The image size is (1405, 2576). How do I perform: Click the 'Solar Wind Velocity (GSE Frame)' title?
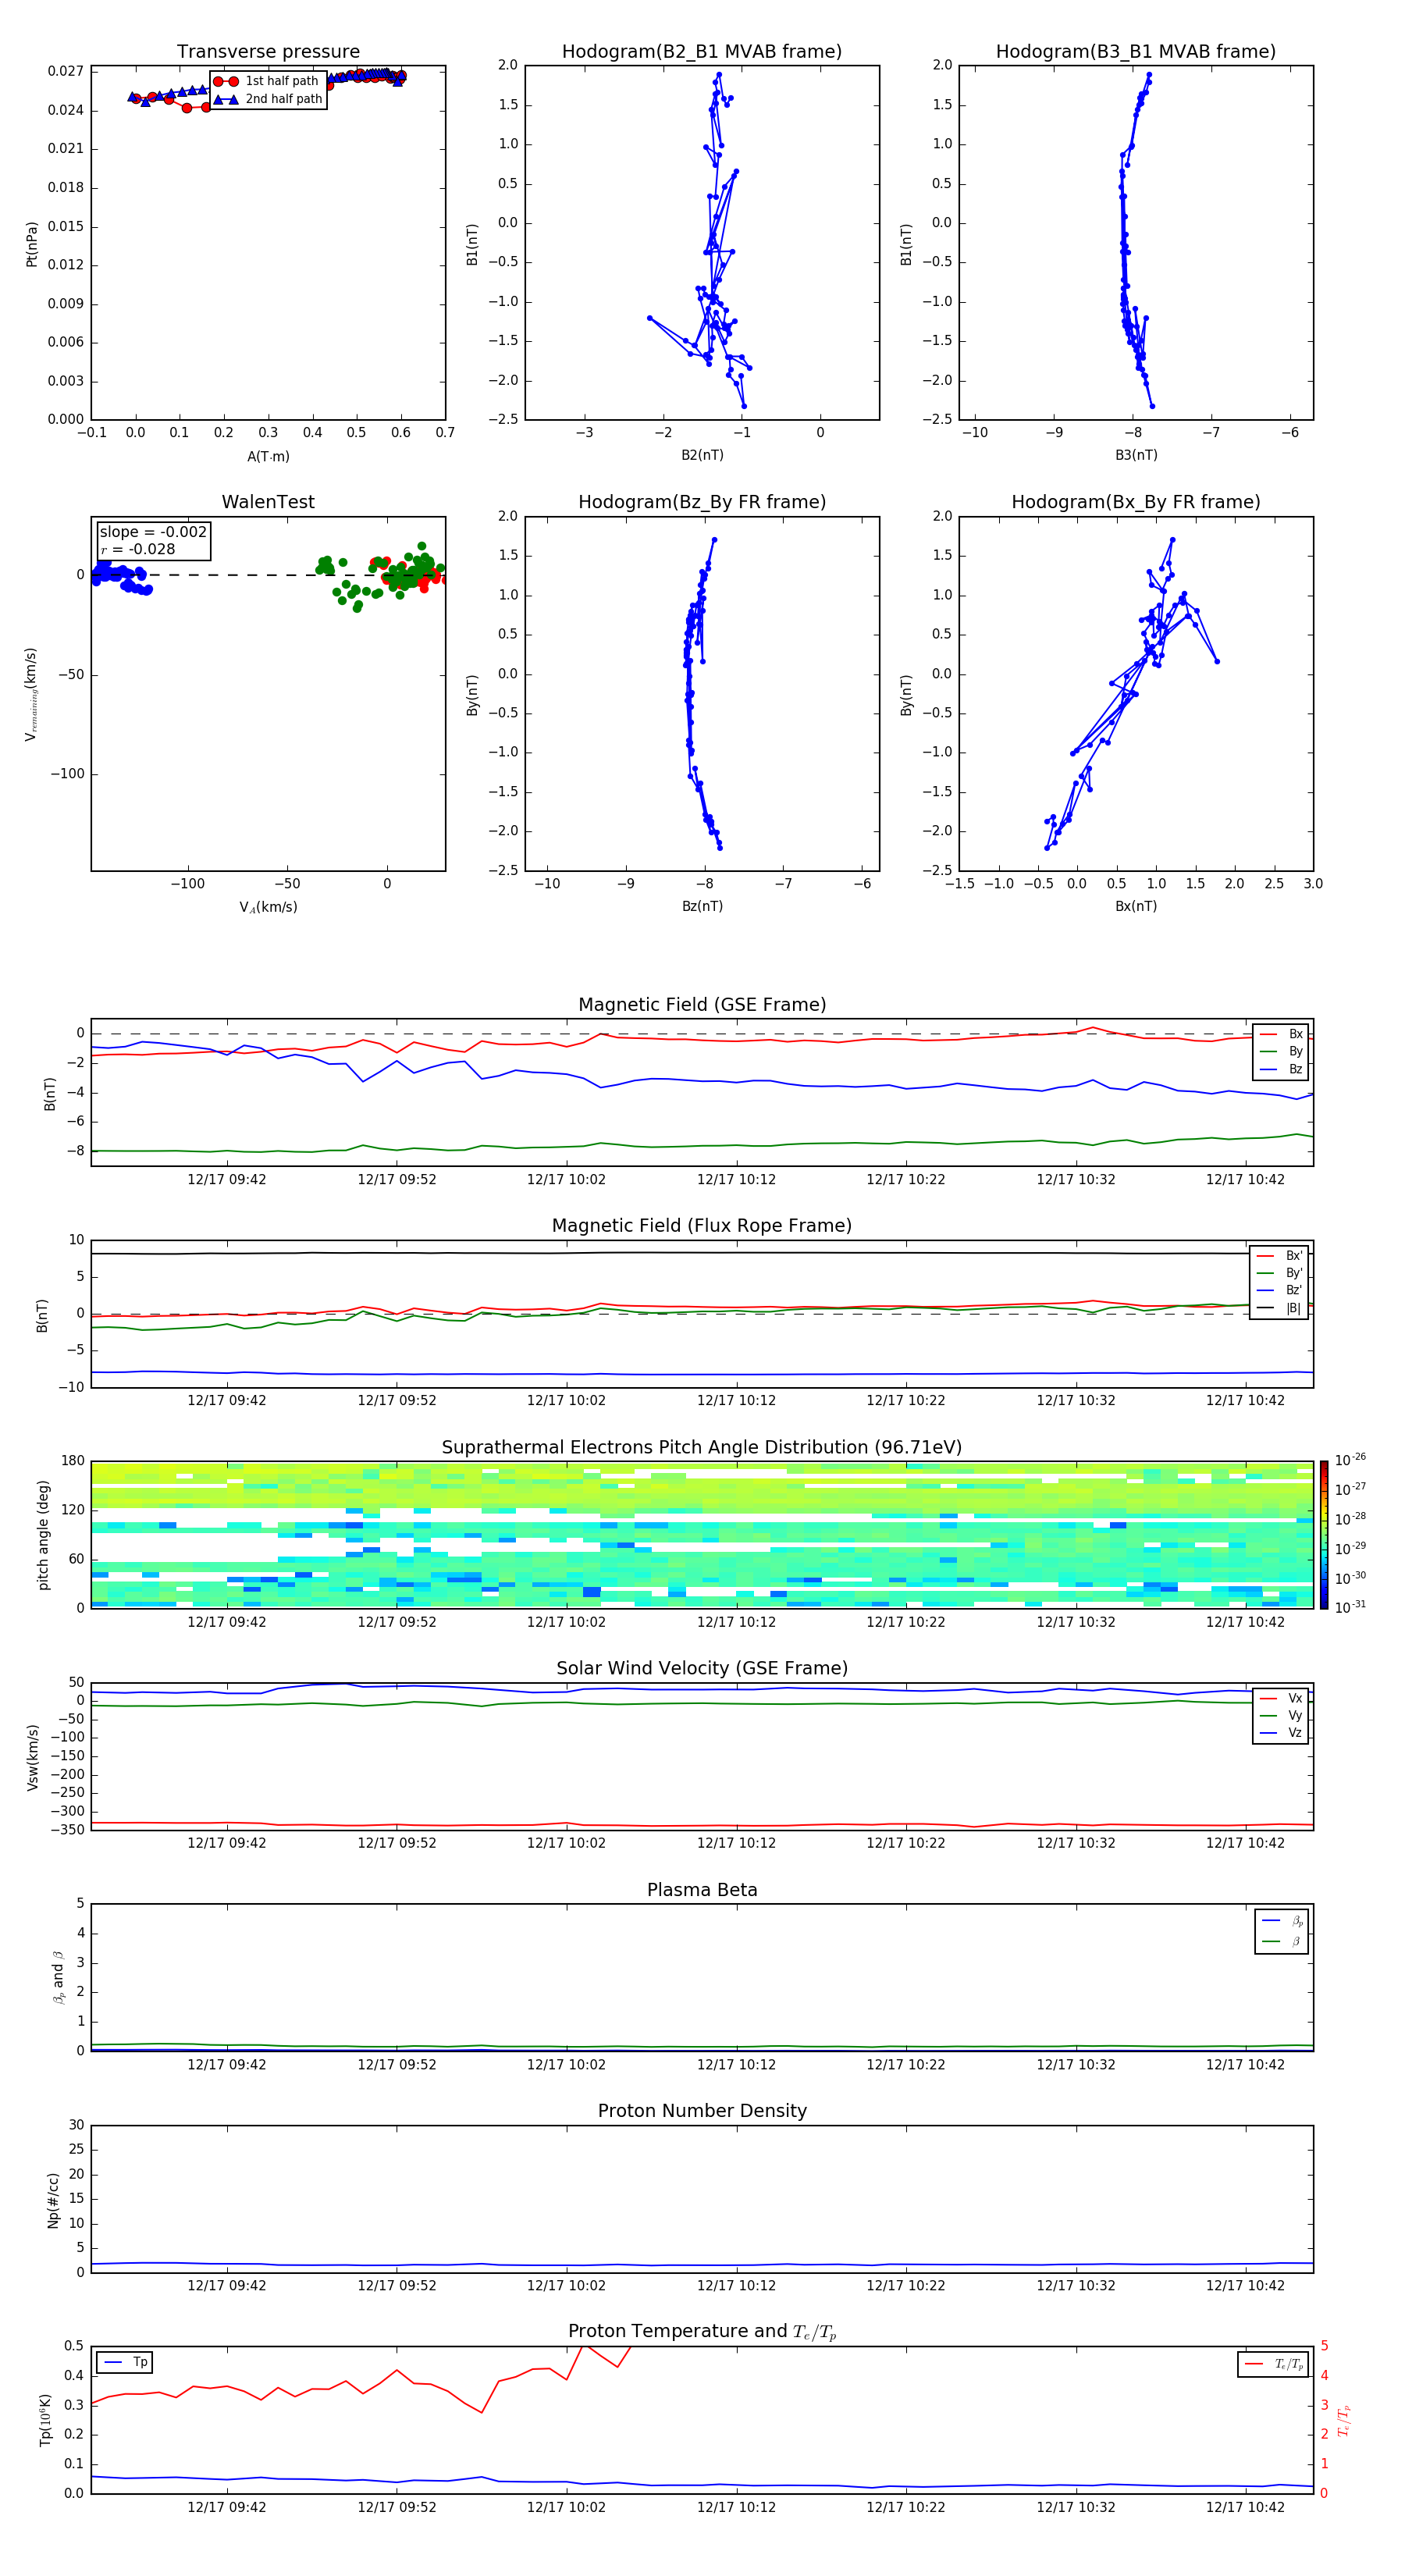[x=702, y=1669]
